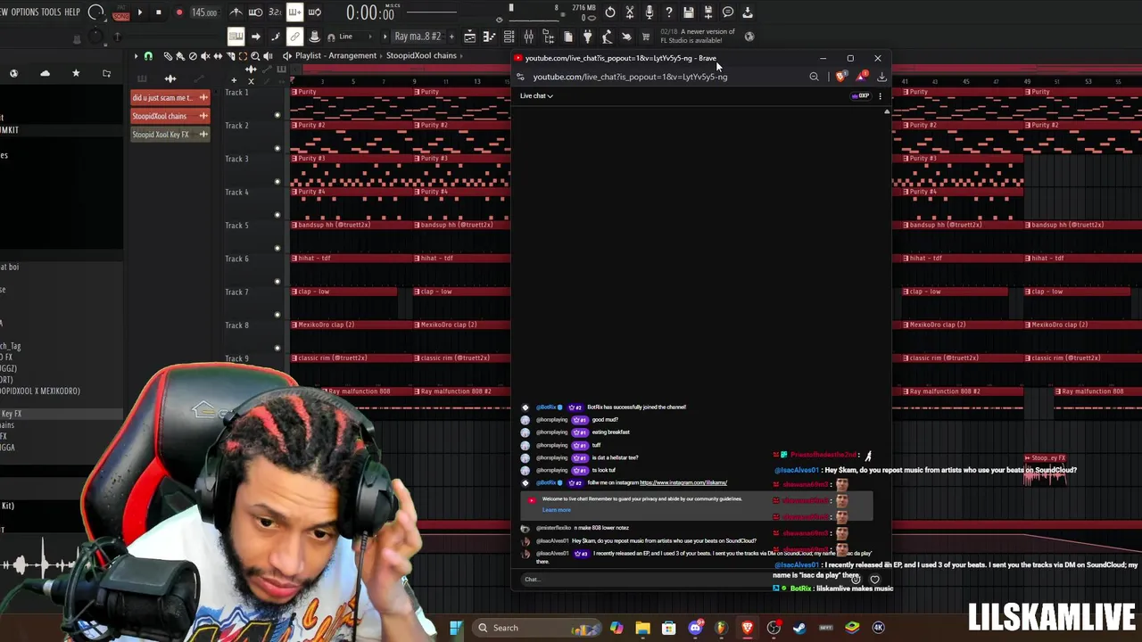Click the Learn more link in chat
Viewport: 1142px width, 642px height.
(x=556, y=510)
